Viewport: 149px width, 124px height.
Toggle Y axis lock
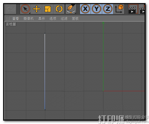pos(97,9)
